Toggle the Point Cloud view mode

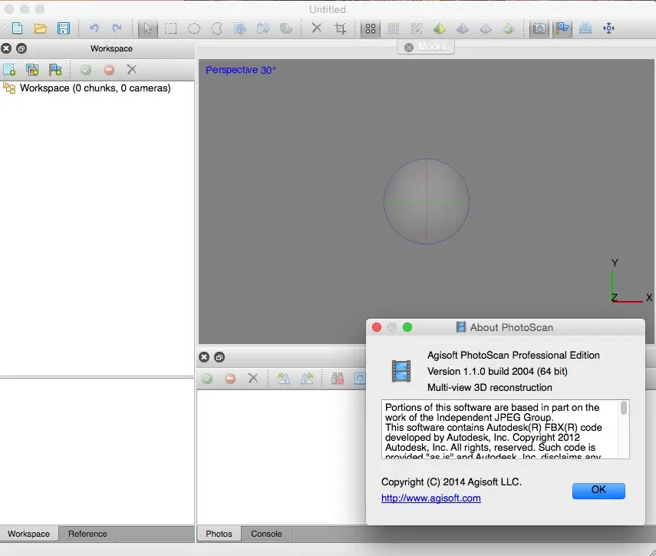pyautogui.click(x=371, y=28)
